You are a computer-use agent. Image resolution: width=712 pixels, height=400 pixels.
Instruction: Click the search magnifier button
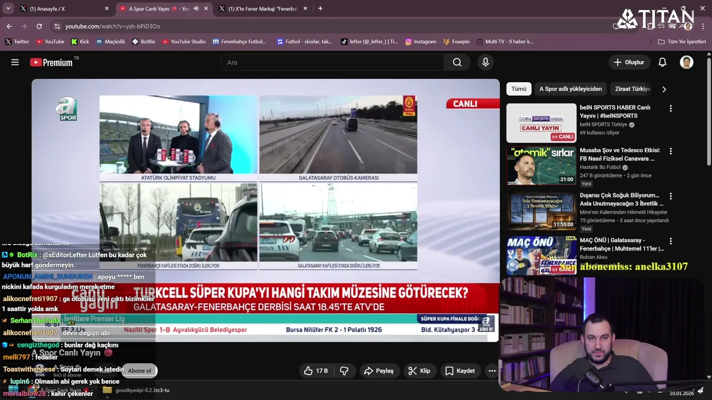(x=457, y=62)
